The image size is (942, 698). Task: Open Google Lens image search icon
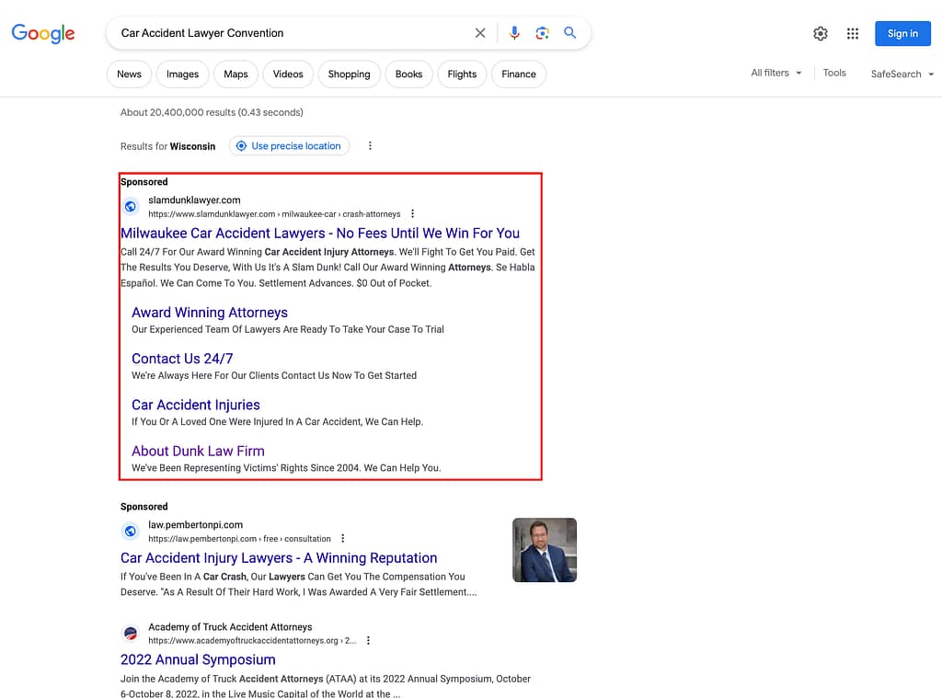pos(543,33)
